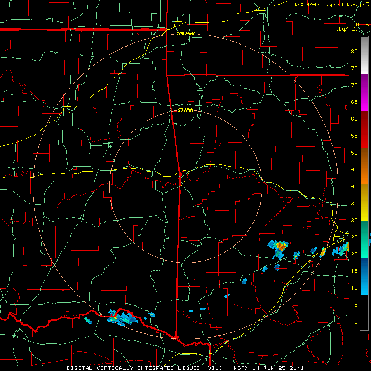371x371 pixels.
Task: Click the NIDS label above color scale
Action: (362, 25)
